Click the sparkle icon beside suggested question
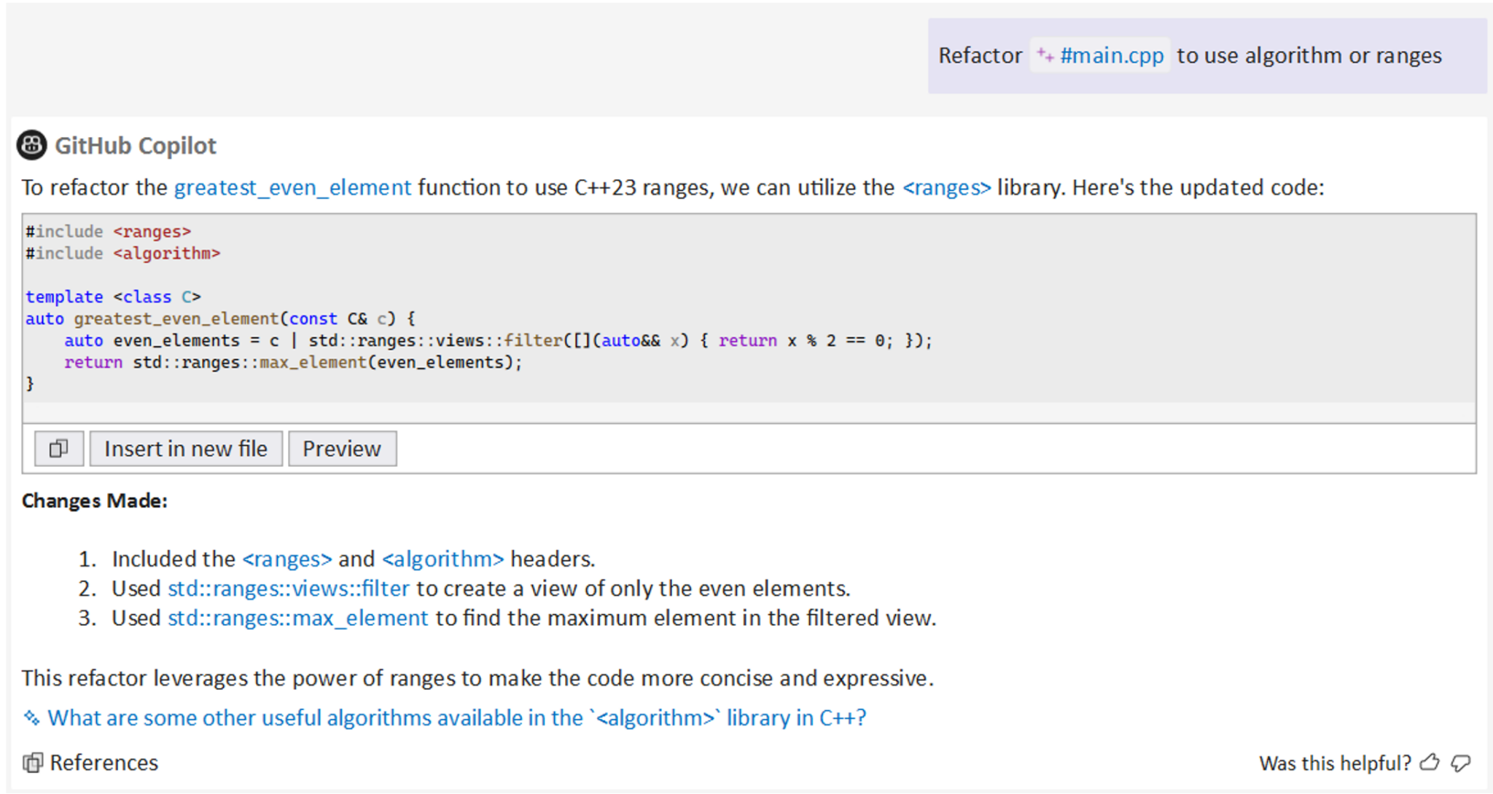The image size is (1493, 794). click(x=31, y=718)
